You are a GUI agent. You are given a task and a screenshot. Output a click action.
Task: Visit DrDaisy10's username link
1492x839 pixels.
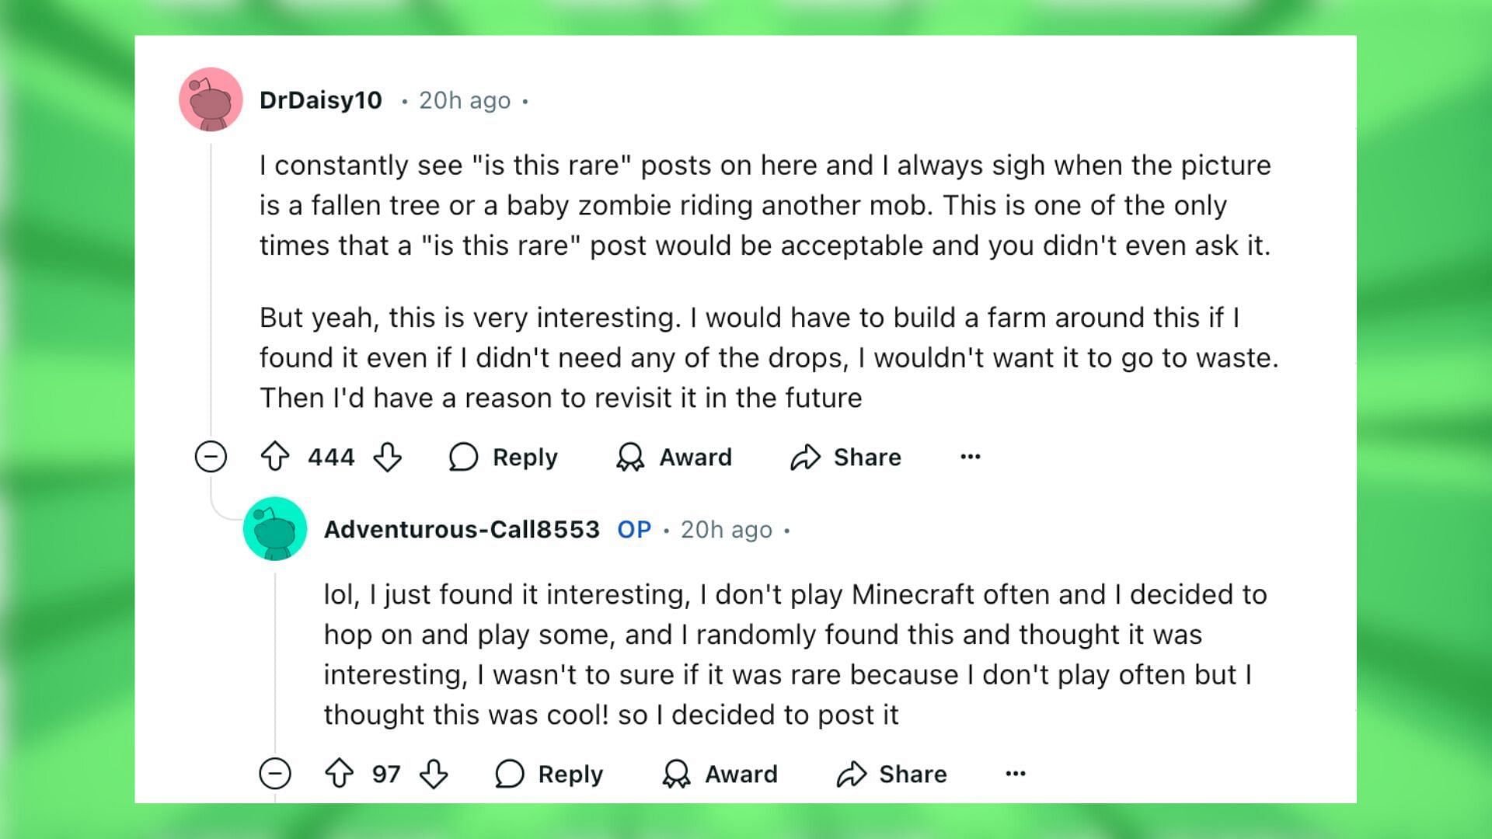(x=321, y=100)
